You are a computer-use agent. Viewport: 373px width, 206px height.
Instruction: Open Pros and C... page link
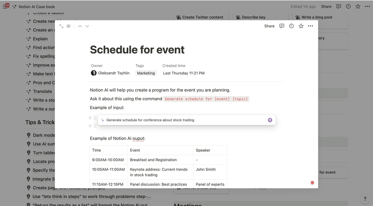[44, 83]
